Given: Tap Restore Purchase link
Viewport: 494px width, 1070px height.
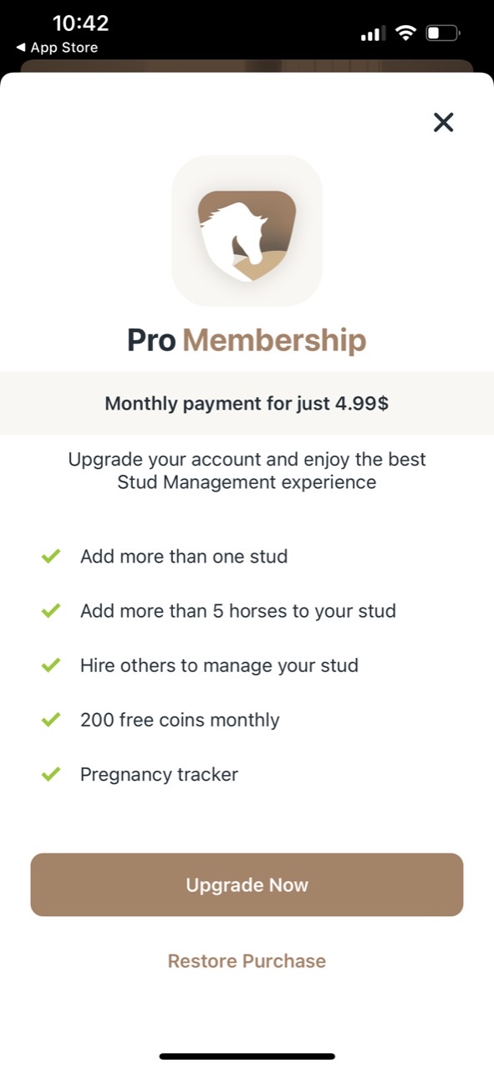Looking at the screenshot, I should coord(247,960).
